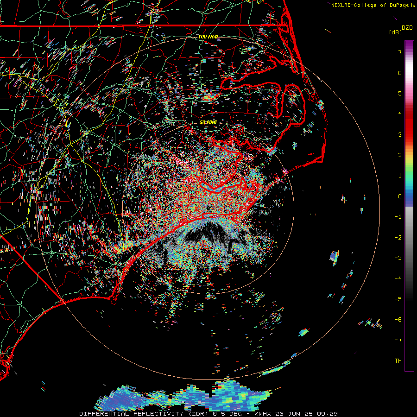Click the 3 dB value on the legend
The height and width of the screenshot is (417, 417).
coord(400,134)
